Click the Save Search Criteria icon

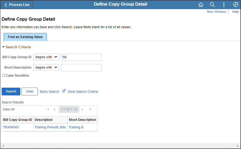(64, 91)
